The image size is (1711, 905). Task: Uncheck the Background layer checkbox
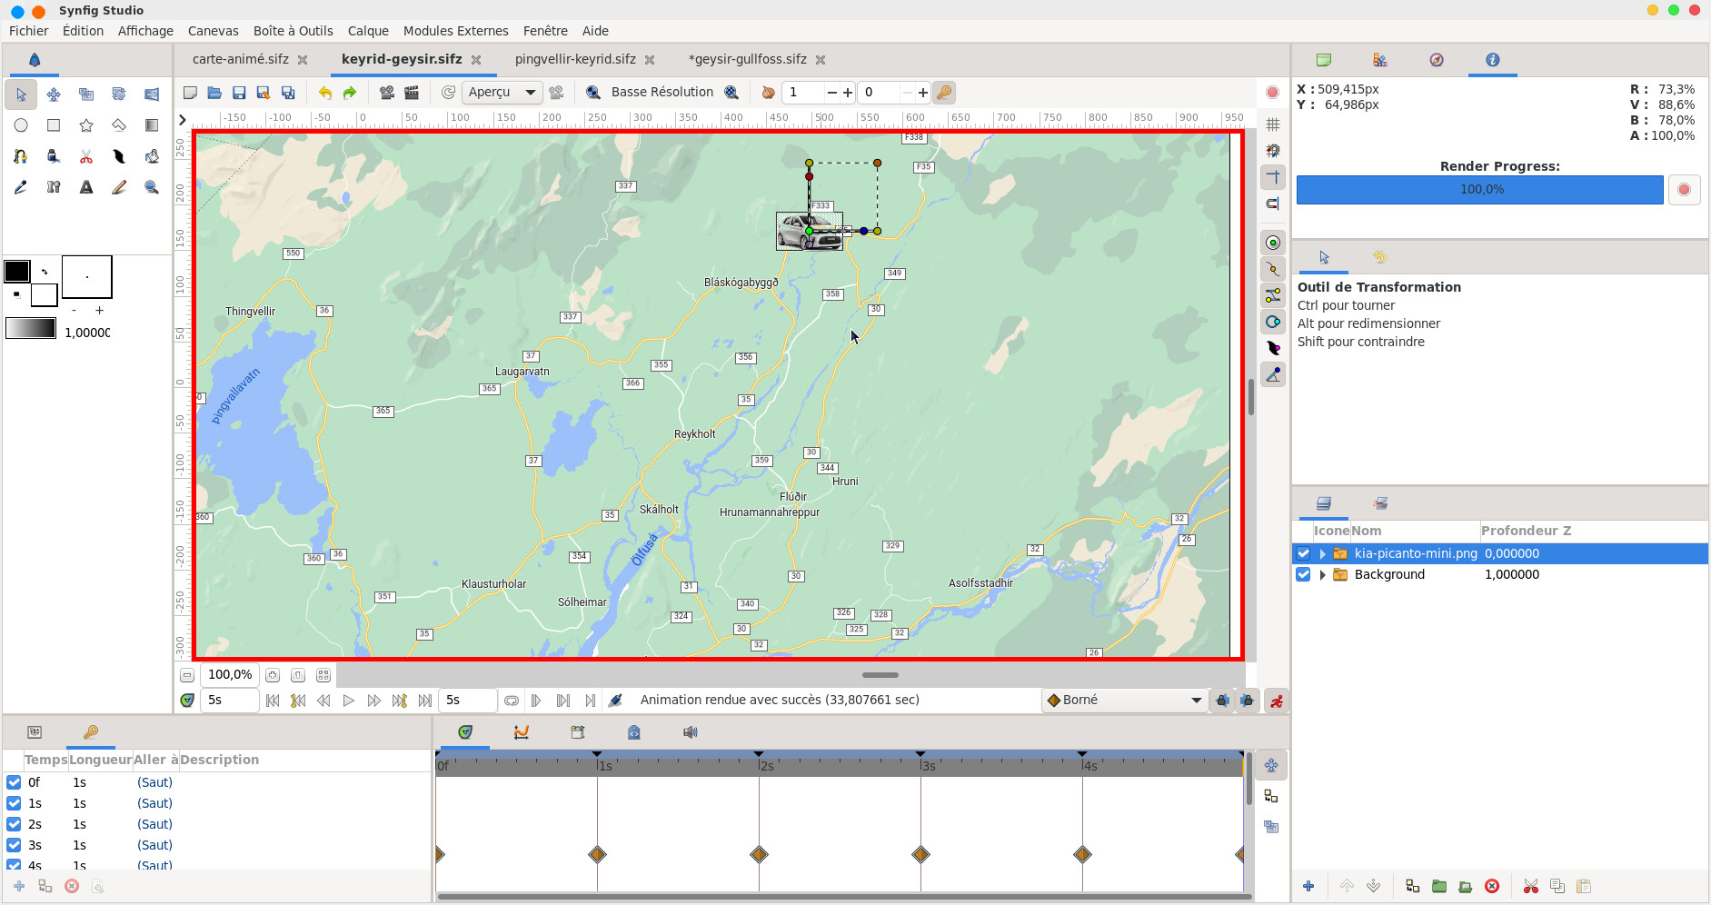coord(1303,574)
